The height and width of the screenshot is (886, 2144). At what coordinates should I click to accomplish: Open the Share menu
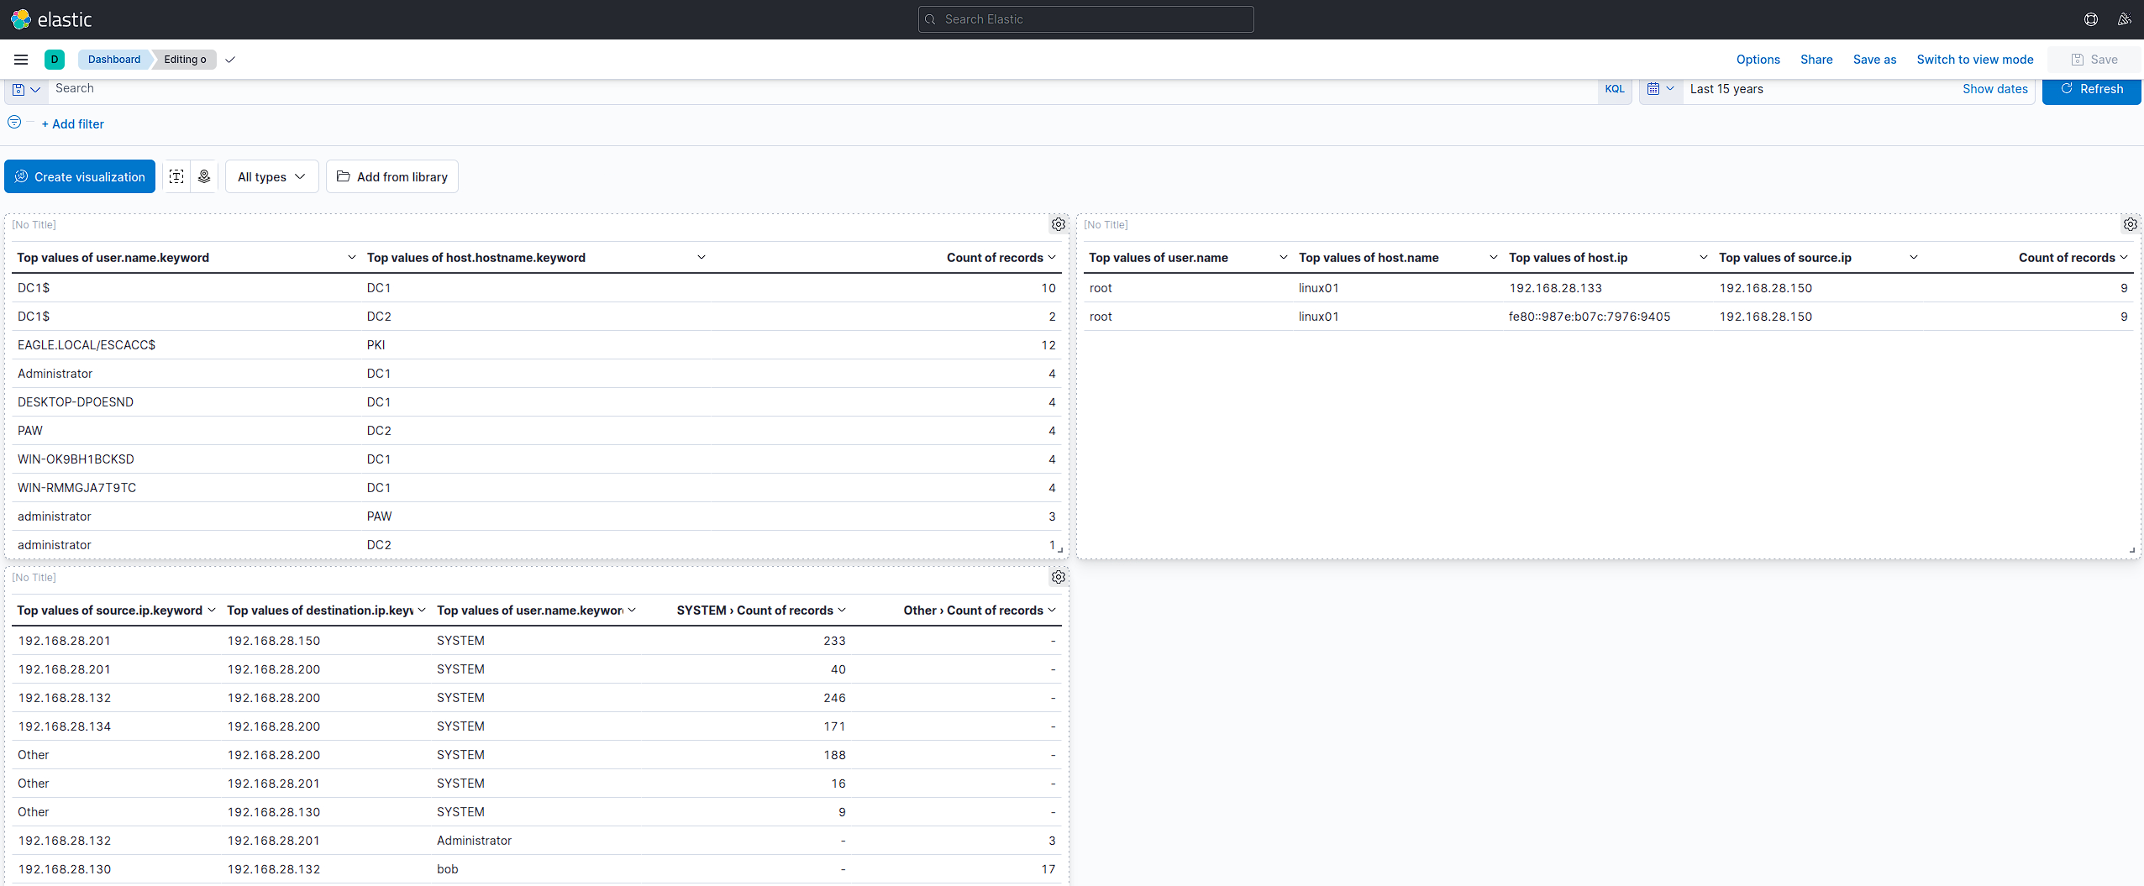click(1816, 60)
